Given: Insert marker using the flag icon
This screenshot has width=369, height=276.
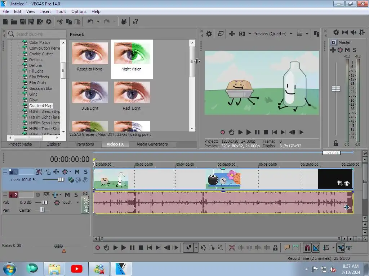Looking at the screenshot, I should 287,248.
